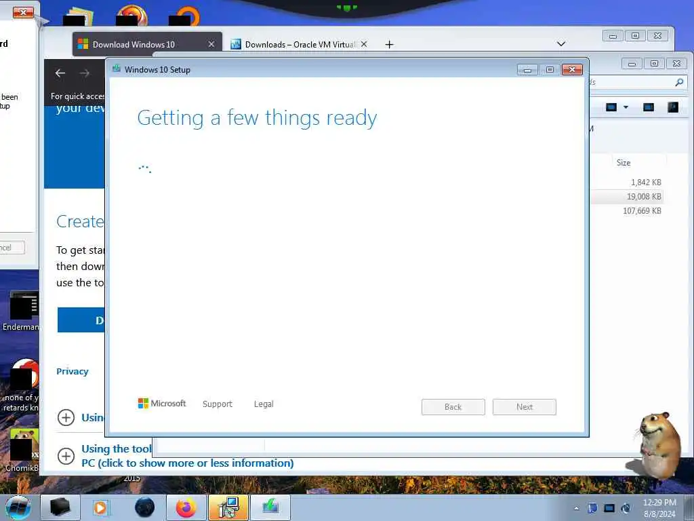The height and width of the screenshot is (521, 694).
Task: Open the green arrow download taskbar item
Action: pyautogui.click(x=270, y=507)
